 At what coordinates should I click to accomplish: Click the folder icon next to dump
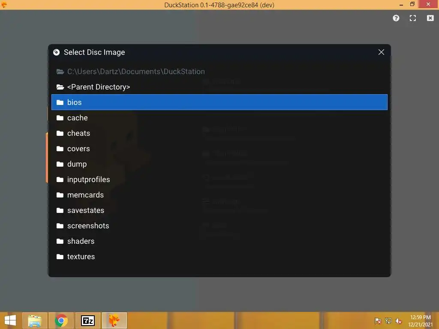coord(60,164)
